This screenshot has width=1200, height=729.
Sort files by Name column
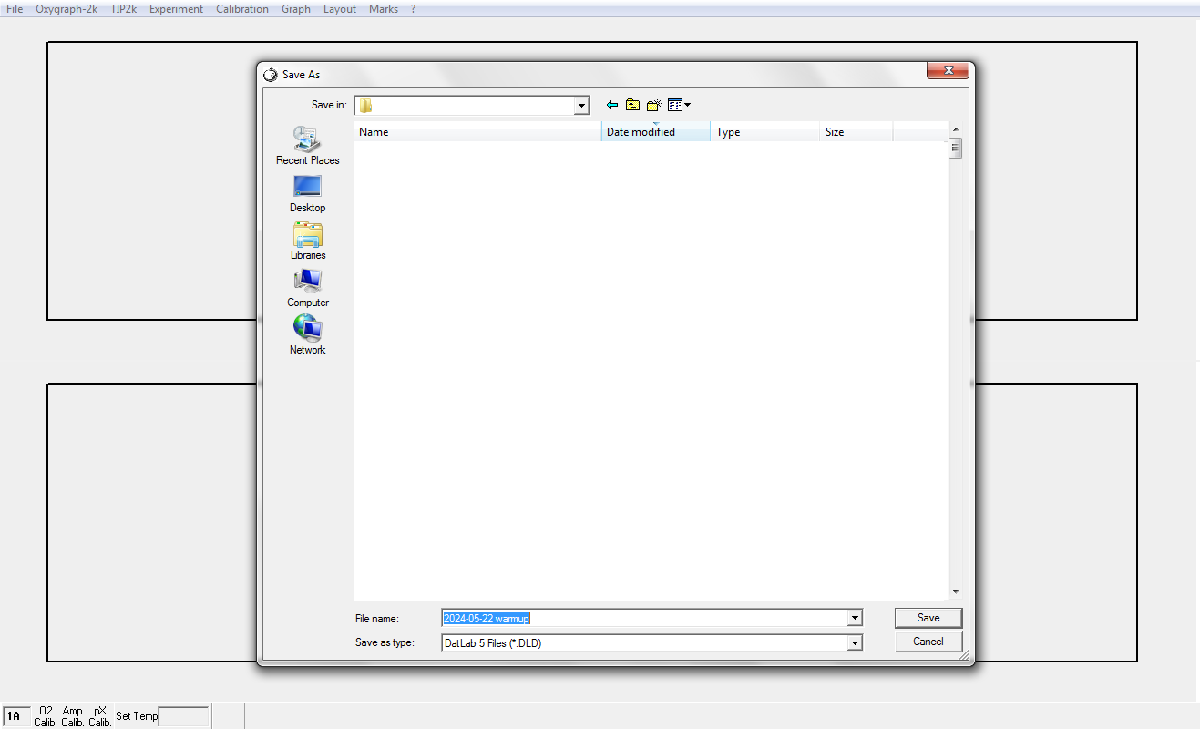point(477,132)
